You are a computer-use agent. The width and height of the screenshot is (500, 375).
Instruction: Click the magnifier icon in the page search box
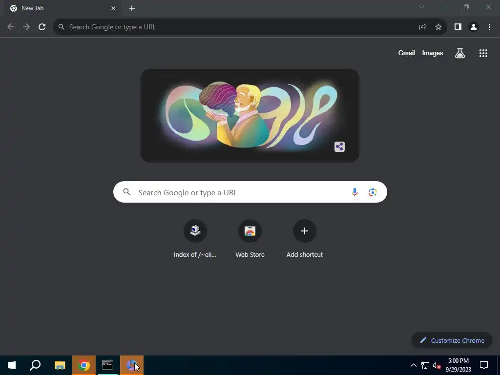[x=127, y=192]
